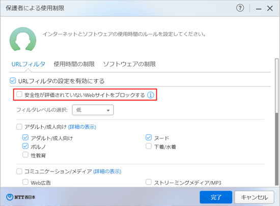Check the 性教育 checkbox
280x206 pixels.
click(x=25, y=155)
